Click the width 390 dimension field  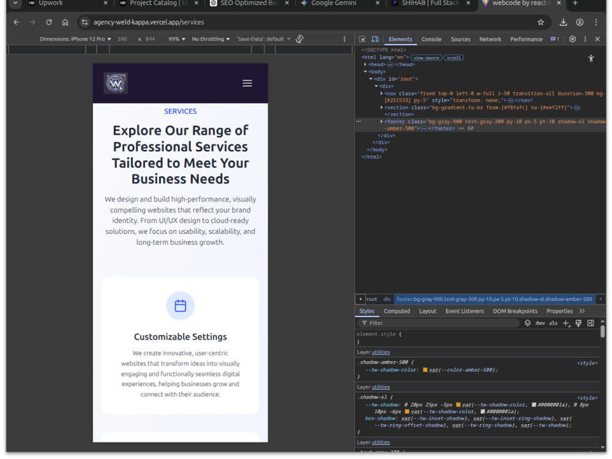tap(122, 39)
